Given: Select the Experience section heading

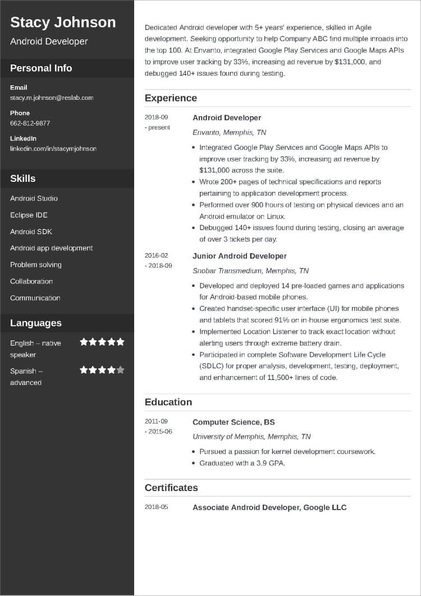Looking at the screenshot, I should click(171, 98).
